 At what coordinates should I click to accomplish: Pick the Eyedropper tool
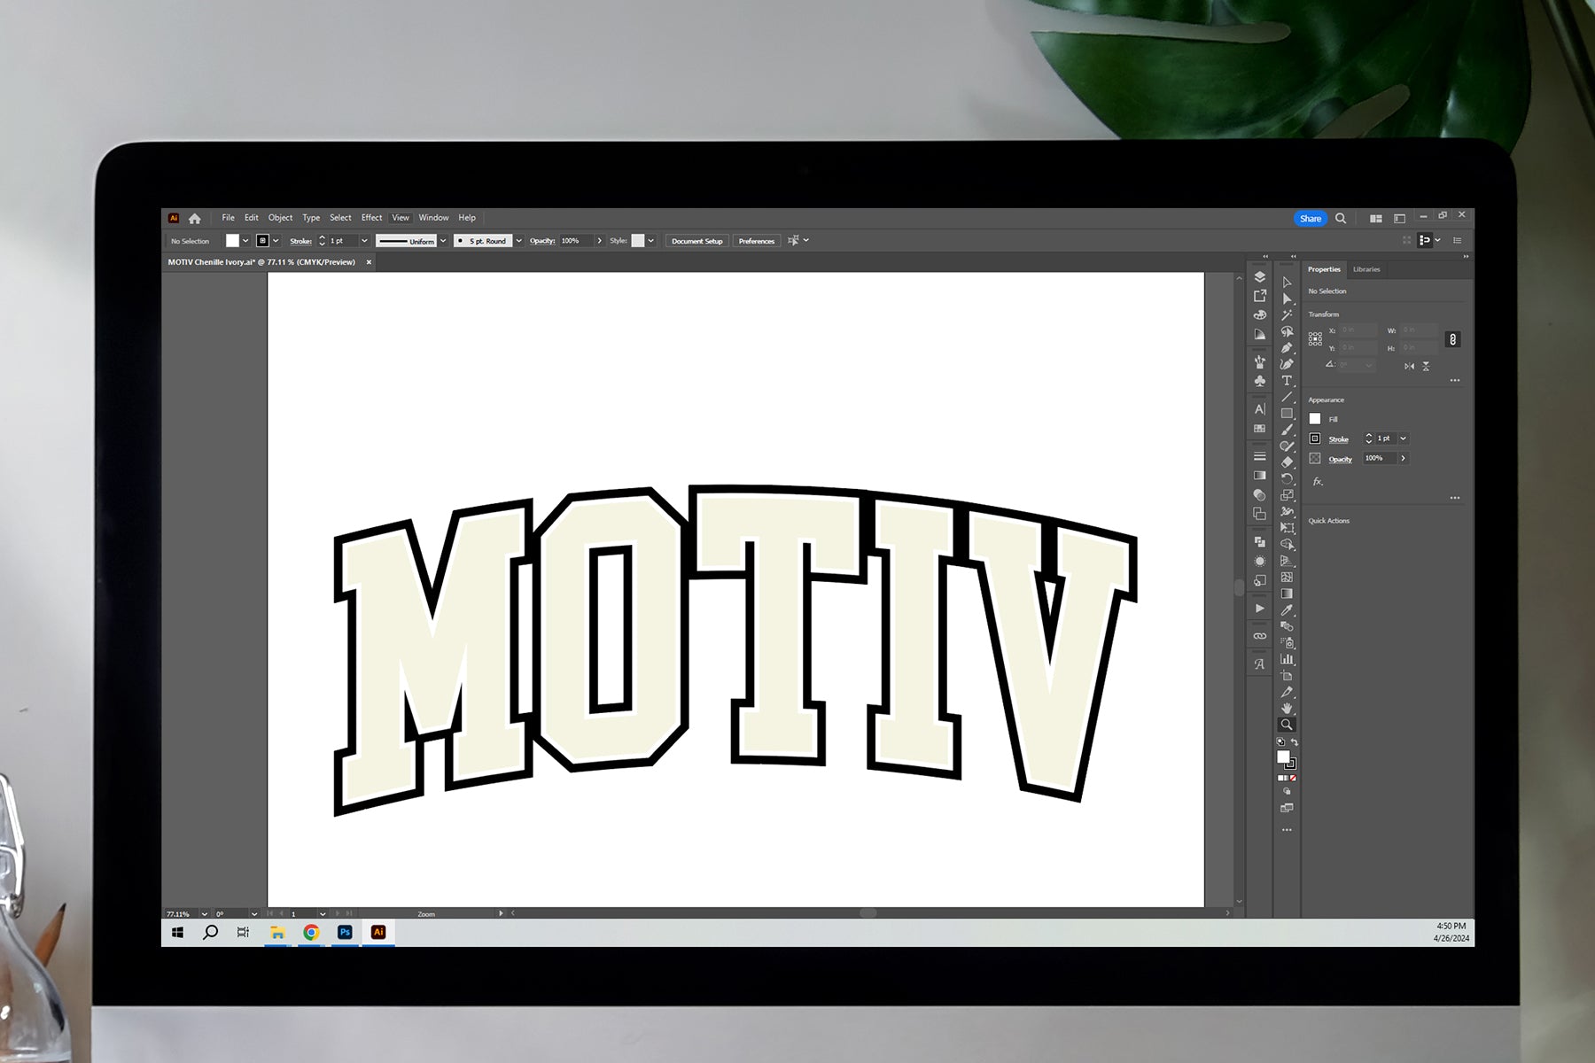[x=1287, y=610]
